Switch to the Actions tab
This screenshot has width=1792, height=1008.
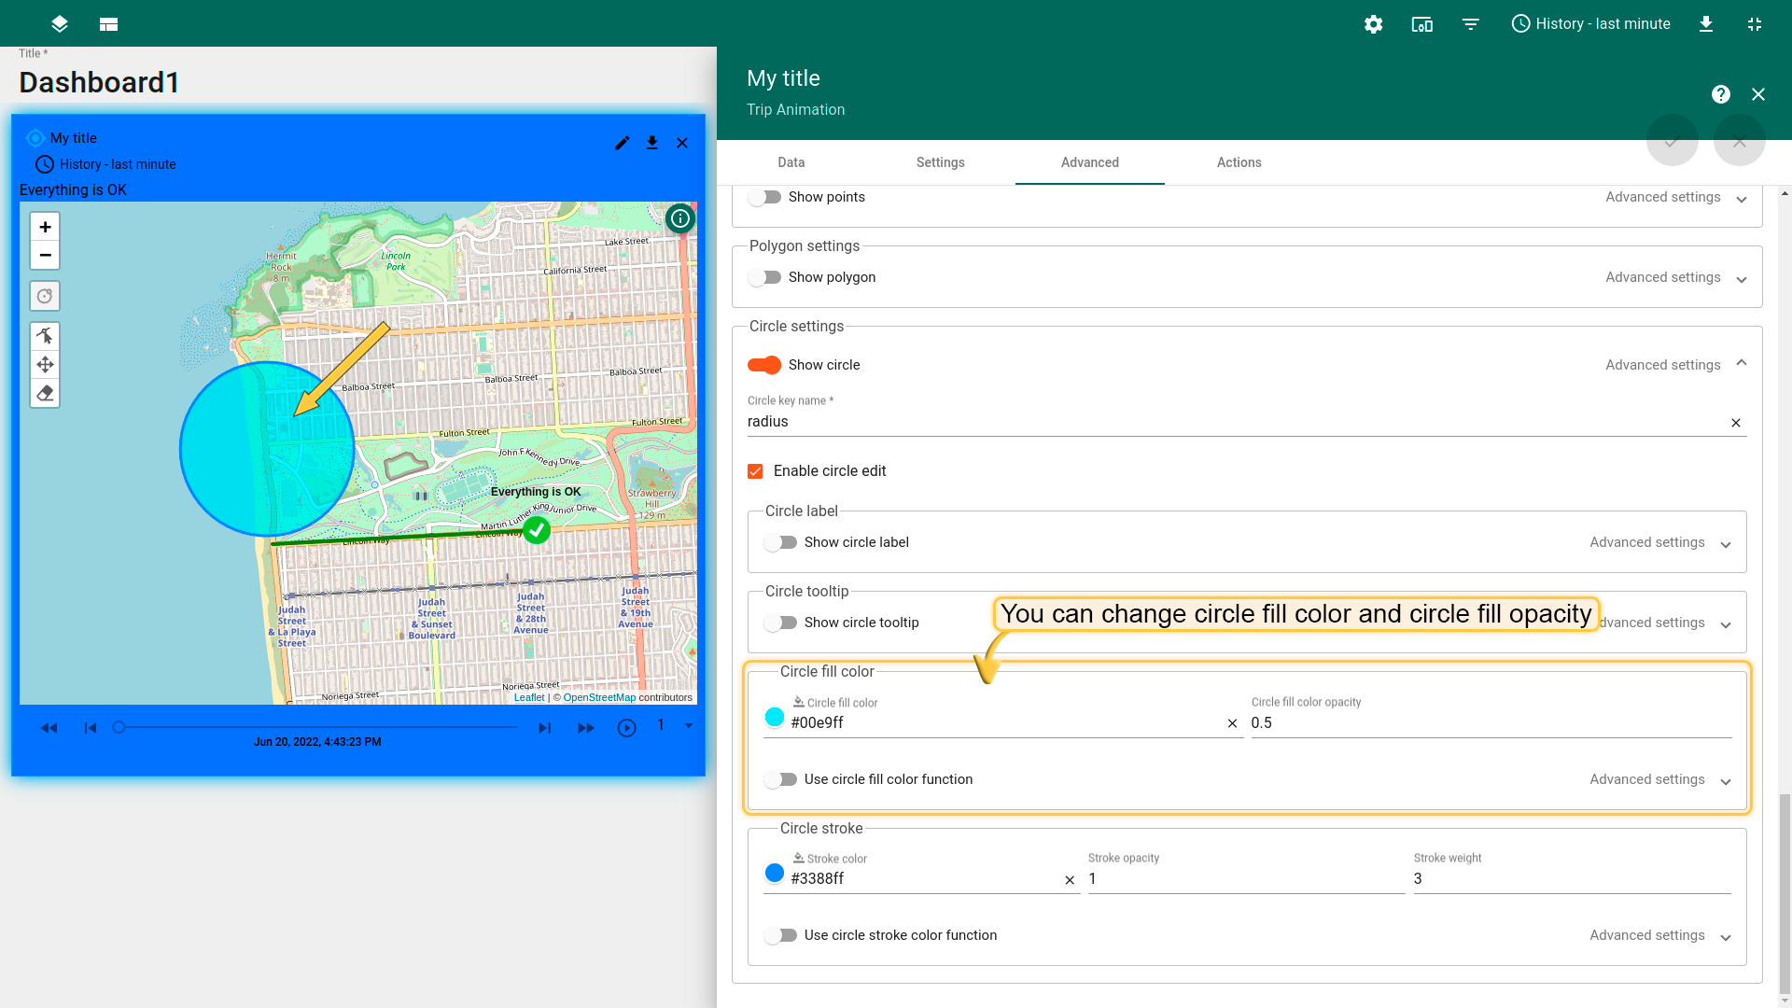1239,162
